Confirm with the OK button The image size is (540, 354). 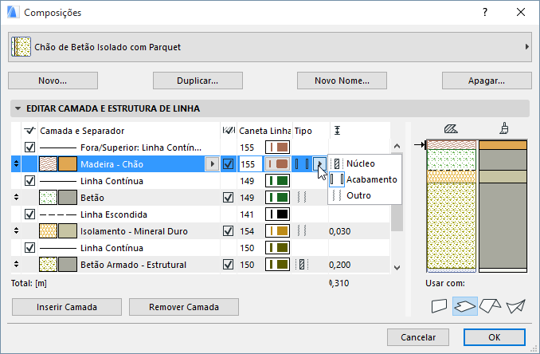(x=494, y=337)
